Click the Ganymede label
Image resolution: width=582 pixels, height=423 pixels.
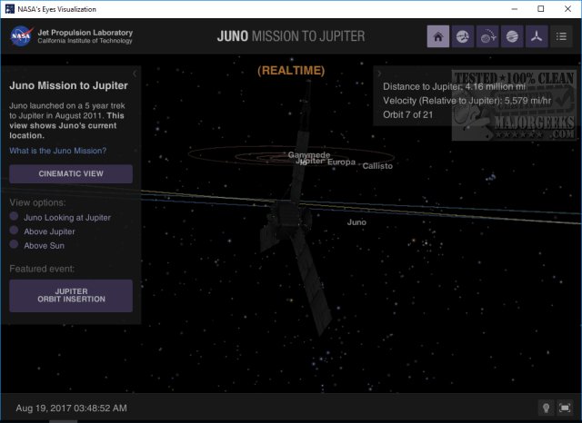pyautogui.click(x=309, y=154)
